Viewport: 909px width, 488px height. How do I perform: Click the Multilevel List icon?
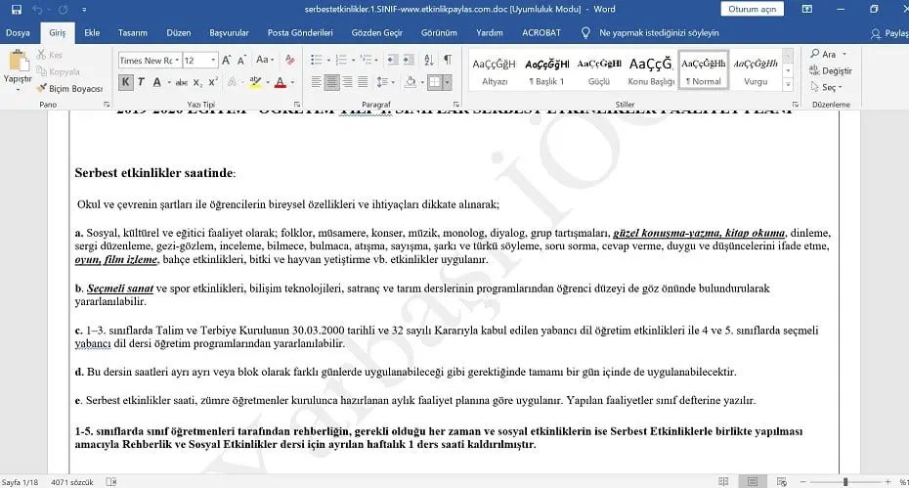(366, 60)
